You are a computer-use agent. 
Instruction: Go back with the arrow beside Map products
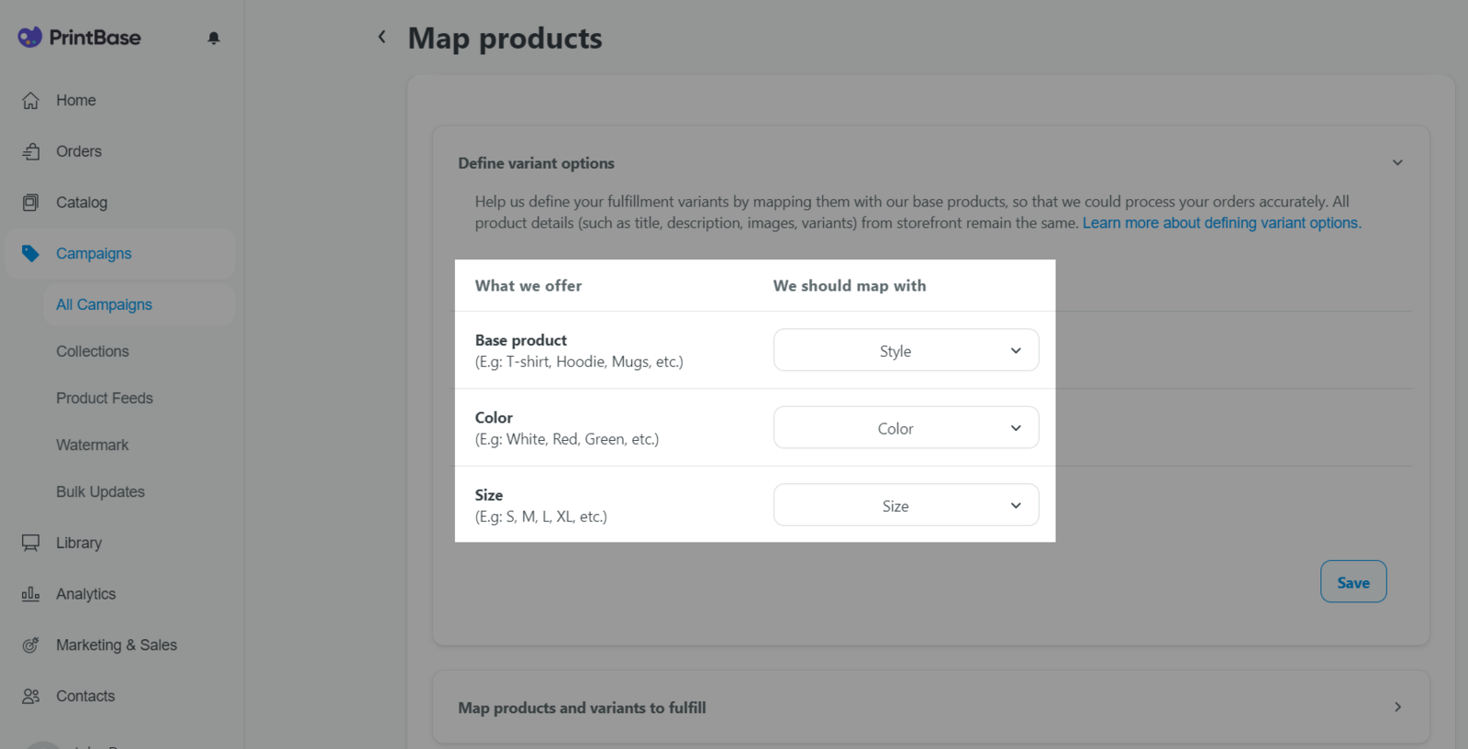(x=382, y=37)
